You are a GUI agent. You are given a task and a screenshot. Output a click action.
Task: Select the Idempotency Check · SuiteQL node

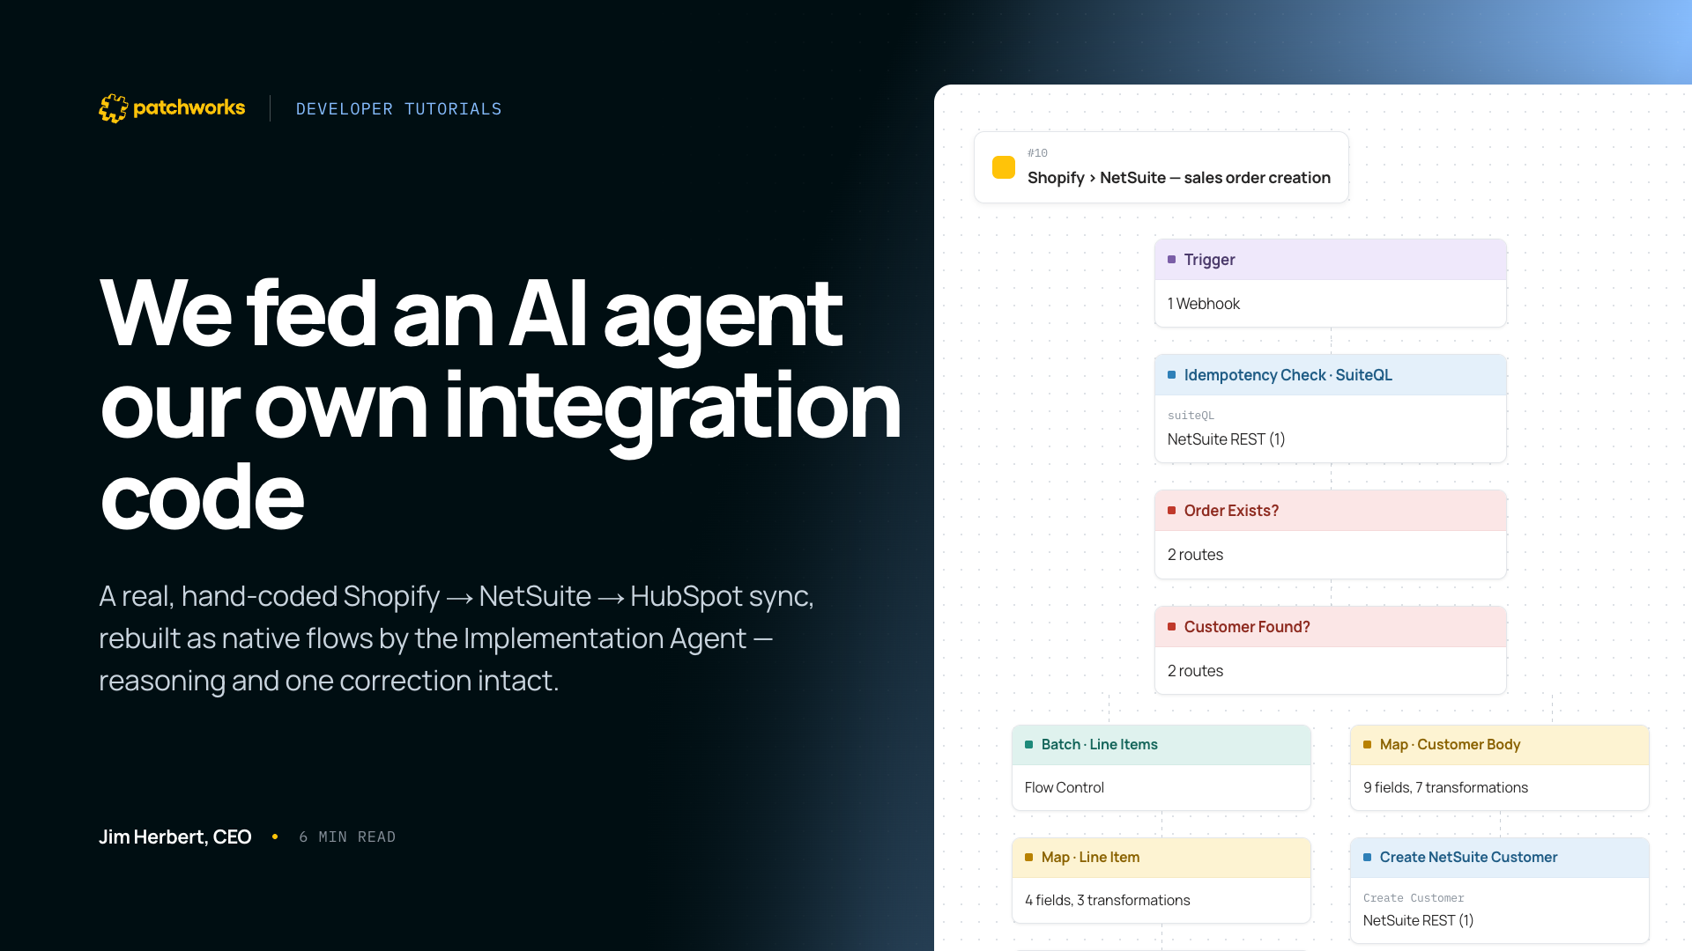(x=1331, y=409)
